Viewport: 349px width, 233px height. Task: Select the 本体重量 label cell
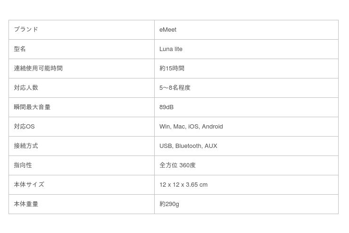coord(26,204)
